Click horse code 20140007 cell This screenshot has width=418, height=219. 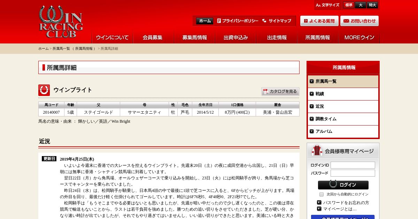51,112
